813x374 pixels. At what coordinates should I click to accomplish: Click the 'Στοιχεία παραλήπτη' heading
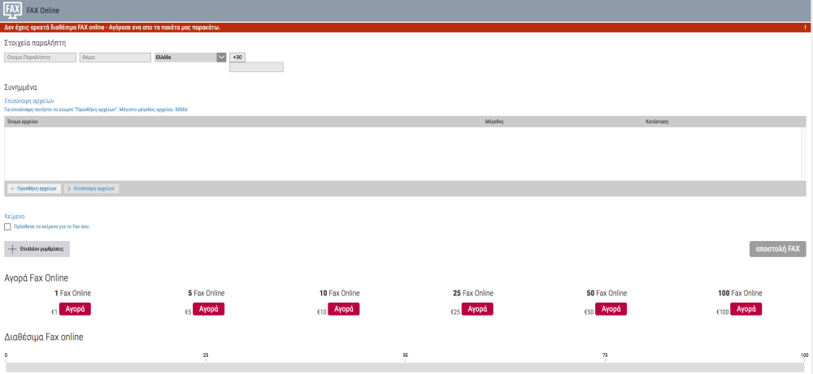(x=35, y=43)
